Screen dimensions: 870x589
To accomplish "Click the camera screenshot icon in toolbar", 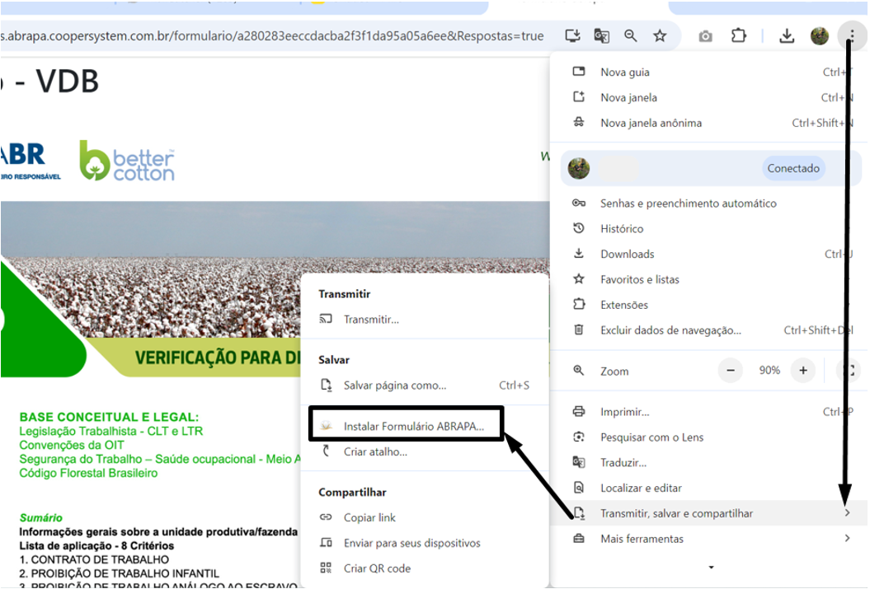I will (705, 36).
